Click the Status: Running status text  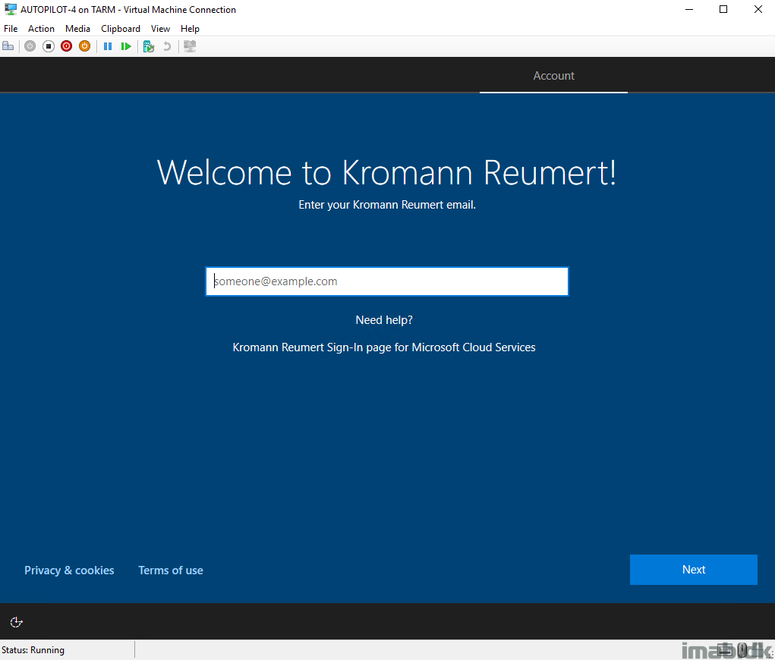(33, 650)
